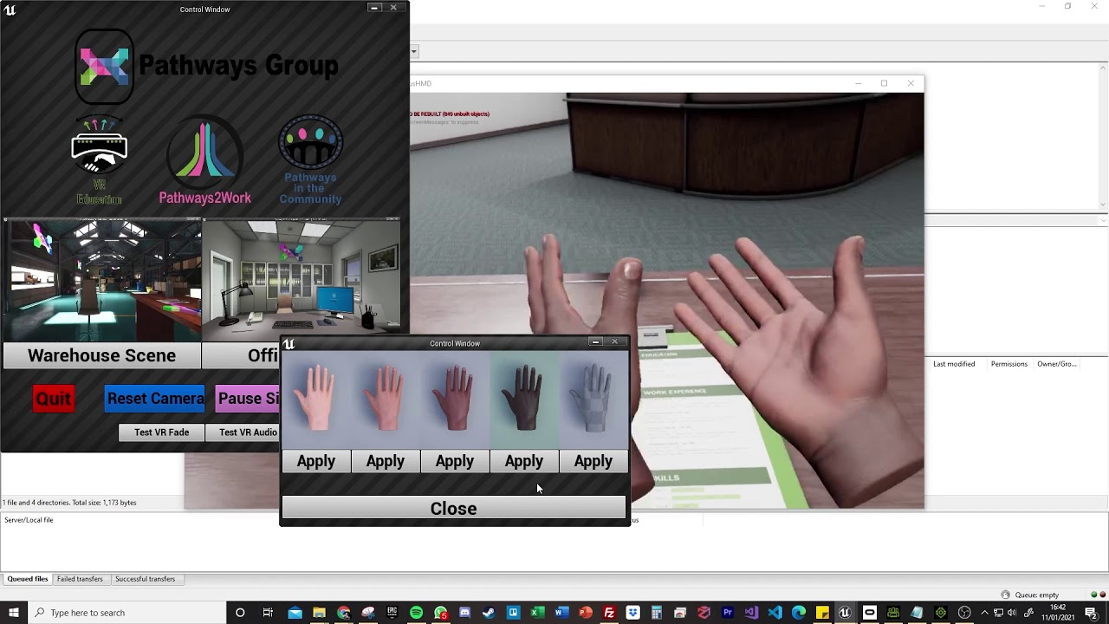Open the volume control in system tray

pos(1011,613)
